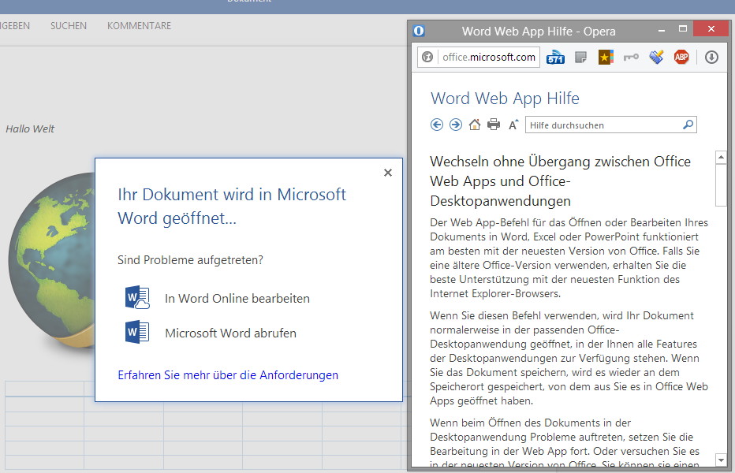Open the KOMMENTARE menu in Word Online

pos(140,26)
